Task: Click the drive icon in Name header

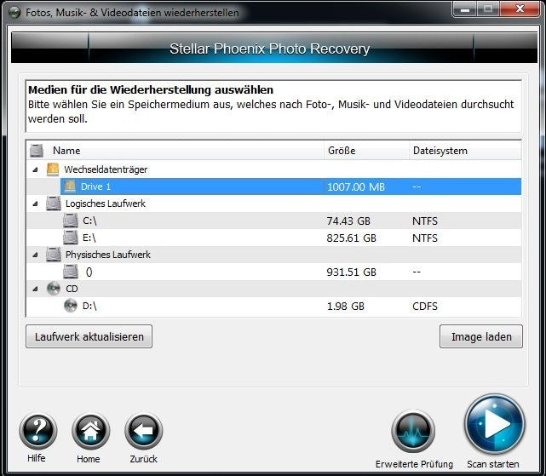Action: tap(37, 151)
